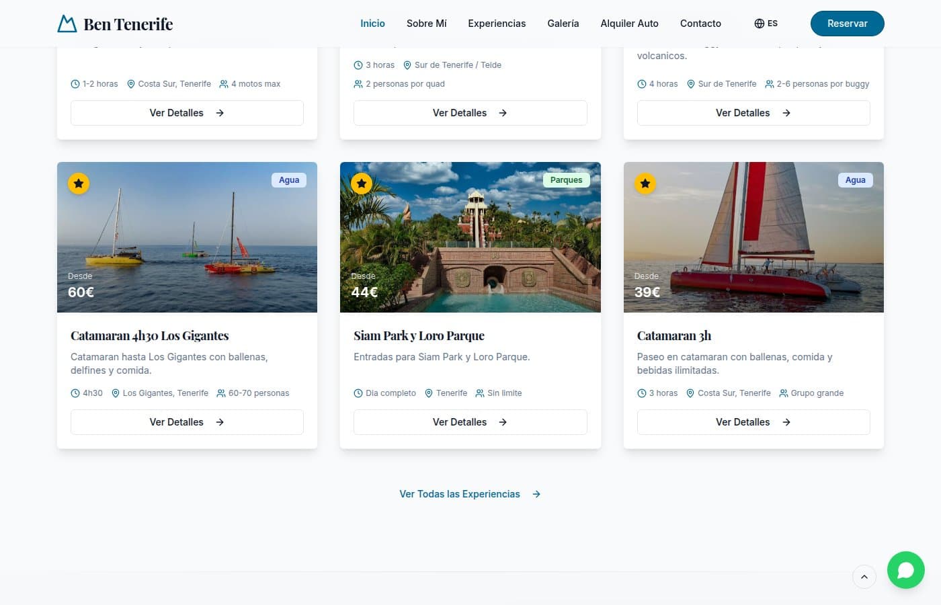Select Experiencias in the navigation menu
The image size is (941, 605).
point(497,23)
